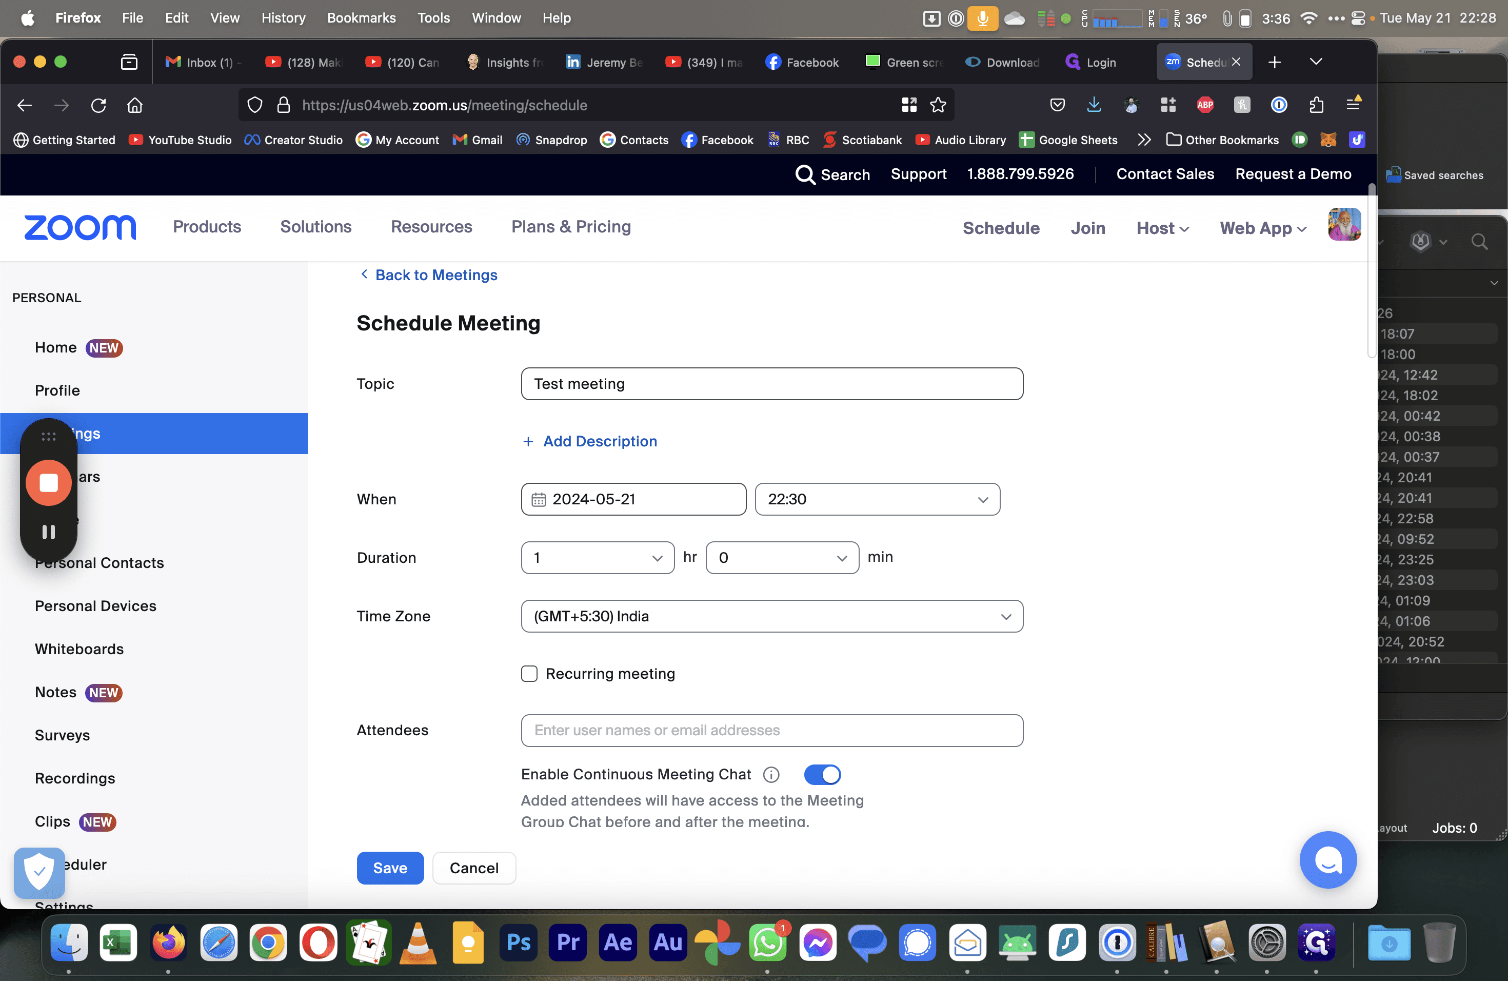Open Profile in sidebar
The image size is (1508, 981).
(57, 390)
